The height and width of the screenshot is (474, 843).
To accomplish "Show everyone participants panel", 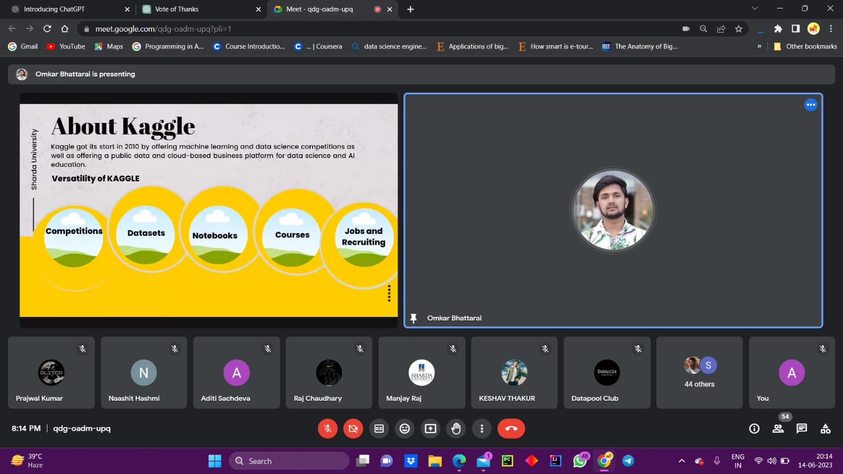I will [778, 429].
